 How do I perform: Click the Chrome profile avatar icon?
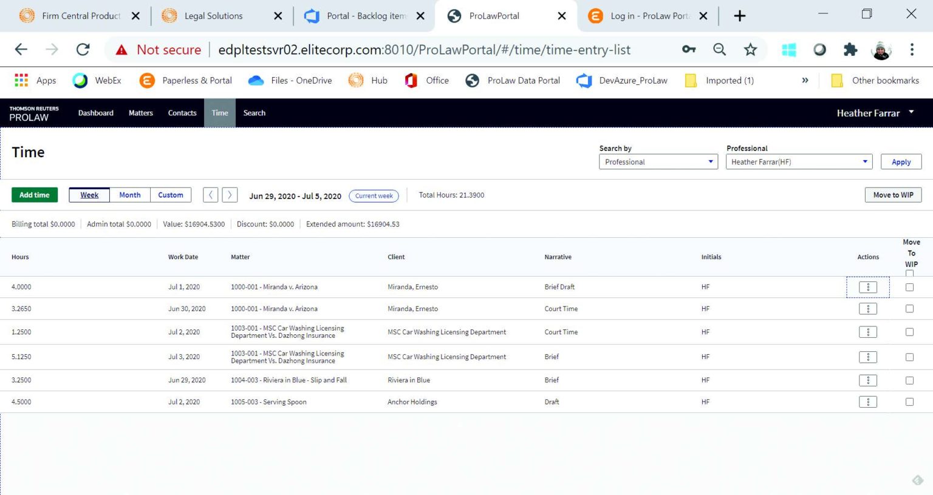pos(881,50)
